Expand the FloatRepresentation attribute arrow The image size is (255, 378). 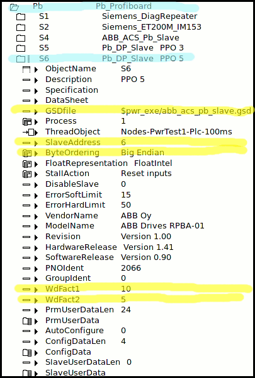pyautogui.click(x=36, y=164)
